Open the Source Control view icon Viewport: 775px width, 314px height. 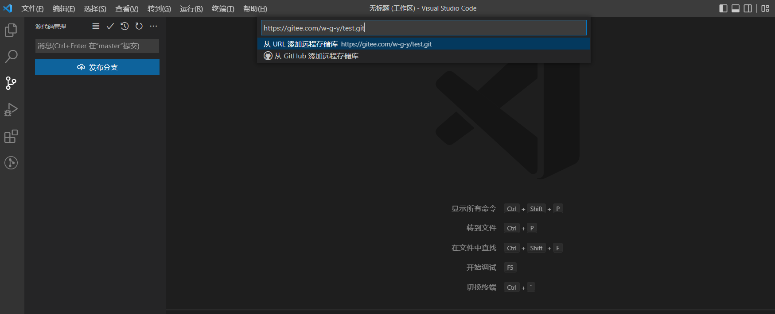click(x=11, y=83)
